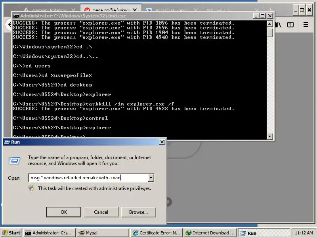Click the PID 4948 terminated line
This screenshot has height=238, width=317.
pyautogui.click(x=124, y=37)
